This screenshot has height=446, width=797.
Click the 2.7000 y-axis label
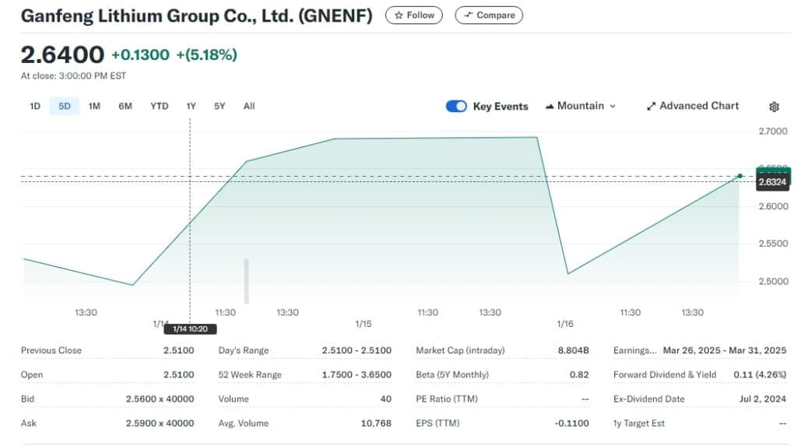click(773, 132)
